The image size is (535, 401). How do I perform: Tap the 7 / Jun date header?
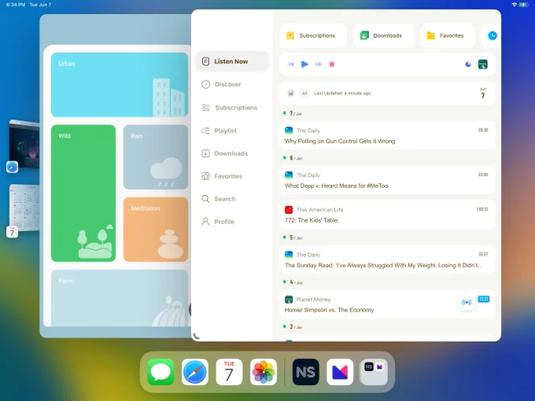pos(293,113)
